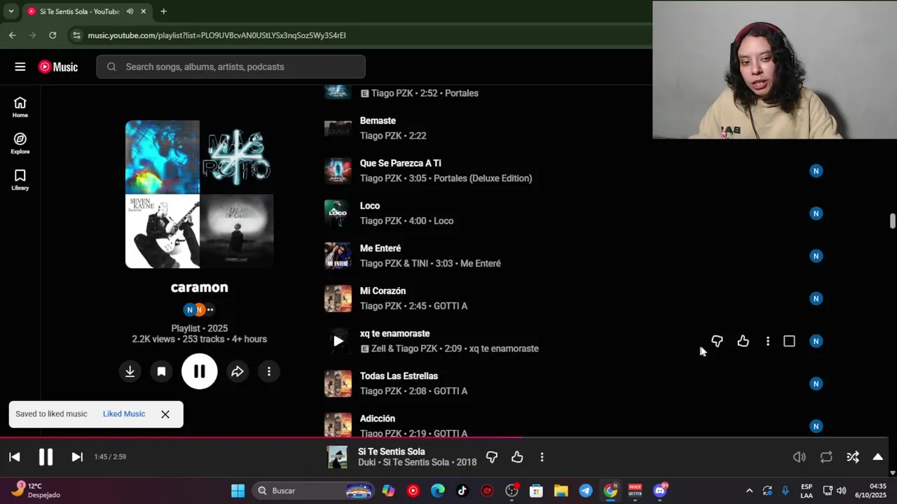This screenshot has height=504, width=897.
Task: Open Discord from taskbar
Action: [660, 491]
